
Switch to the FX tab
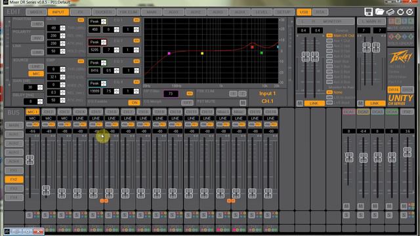tap(80, 12)
